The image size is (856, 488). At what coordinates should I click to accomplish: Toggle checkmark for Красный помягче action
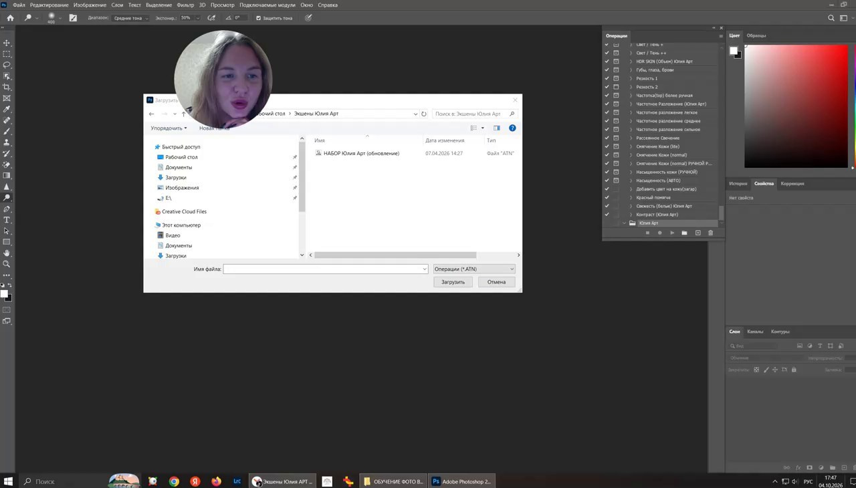click(607, 197)
